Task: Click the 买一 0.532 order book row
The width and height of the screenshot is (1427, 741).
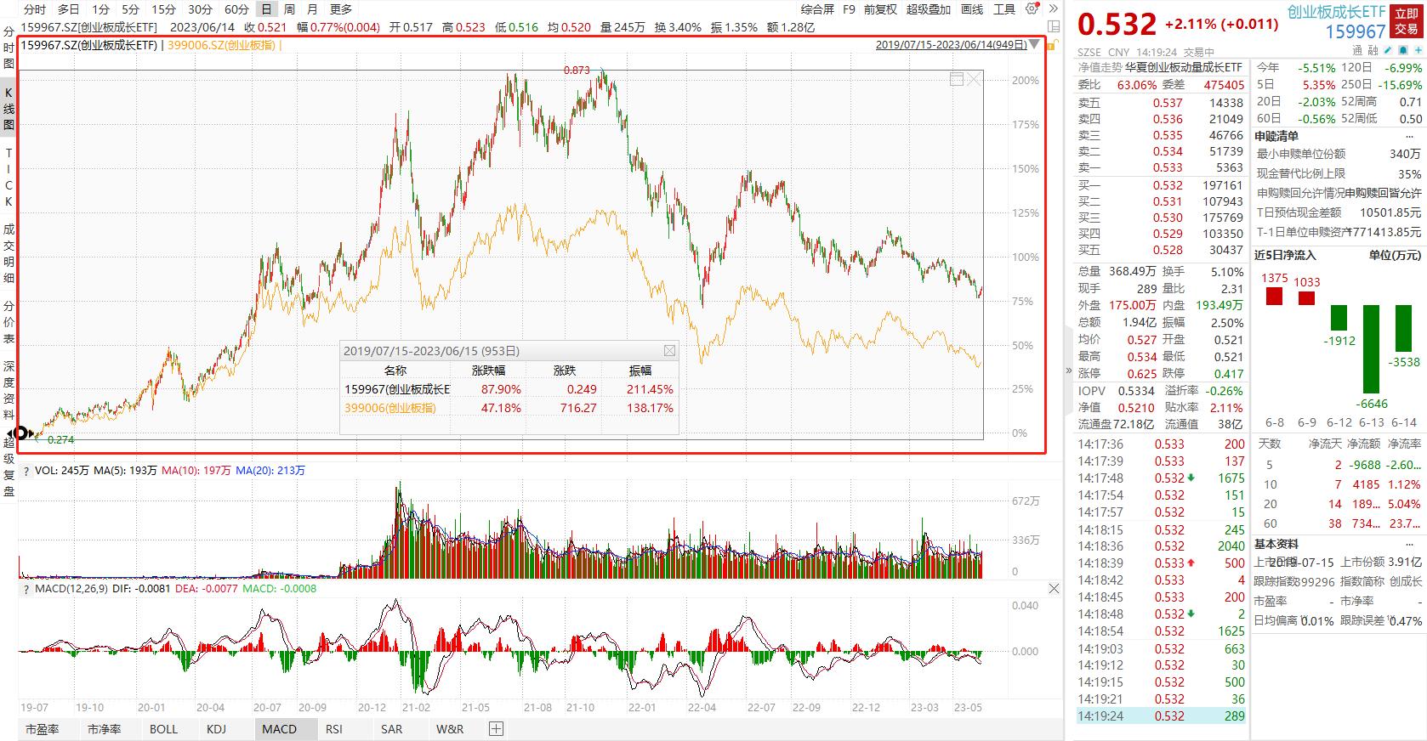Action: [x=1160, y=185]
